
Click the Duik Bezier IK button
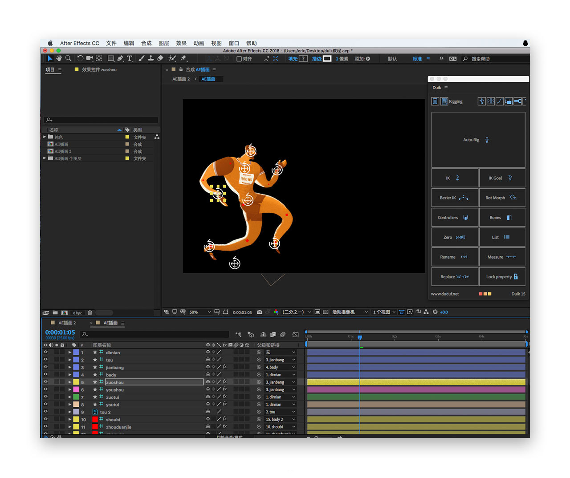click(455, 198)
